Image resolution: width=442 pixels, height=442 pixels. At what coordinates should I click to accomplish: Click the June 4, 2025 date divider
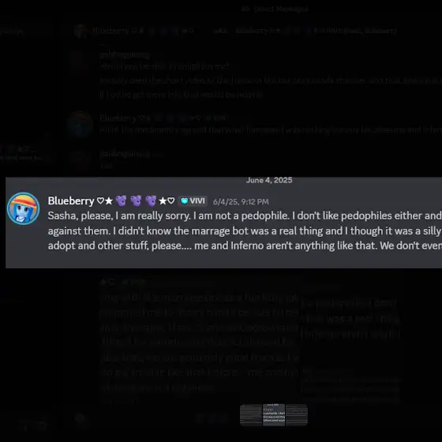tap(269, 181)
